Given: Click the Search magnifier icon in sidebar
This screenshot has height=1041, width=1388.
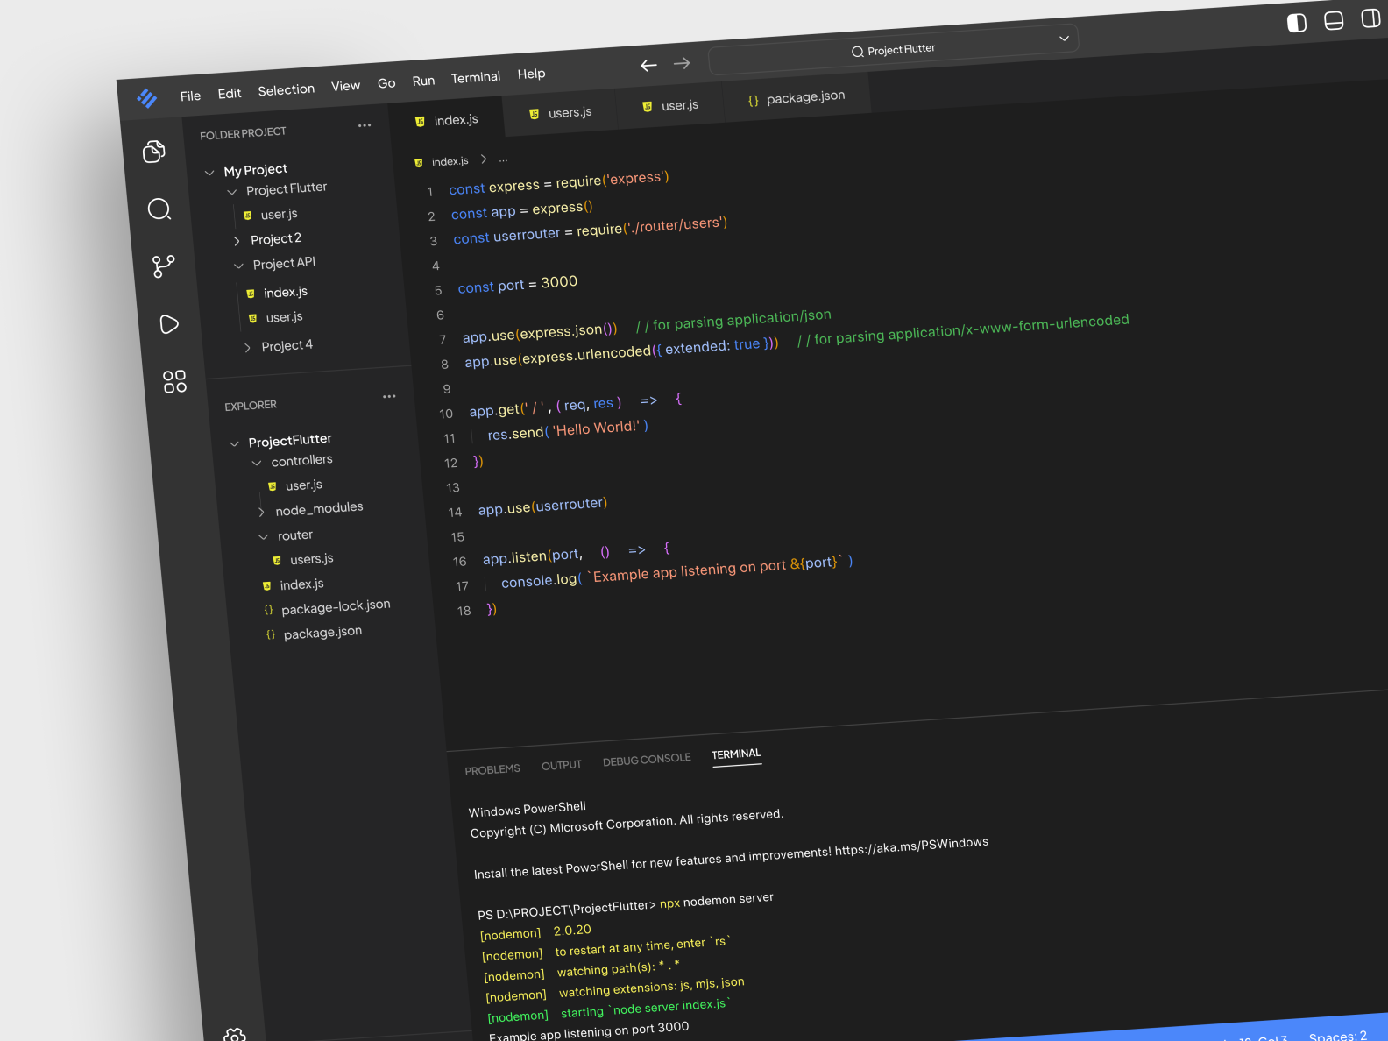Looking at the screenshot, I should 159,209.
